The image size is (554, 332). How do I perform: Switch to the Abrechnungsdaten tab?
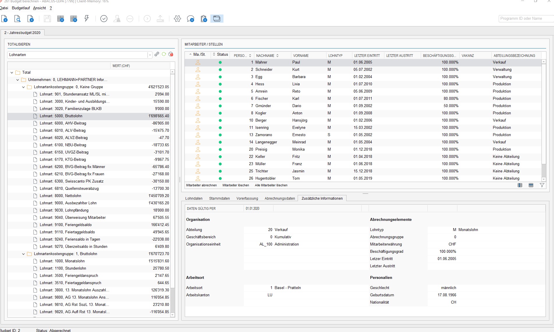pos(280,199)
